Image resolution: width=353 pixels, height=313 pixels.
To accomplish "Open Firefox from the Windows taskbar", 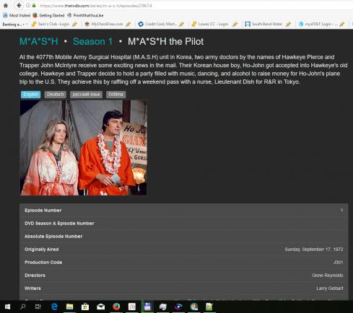I will pyautogui.click(x=116, y=307).
